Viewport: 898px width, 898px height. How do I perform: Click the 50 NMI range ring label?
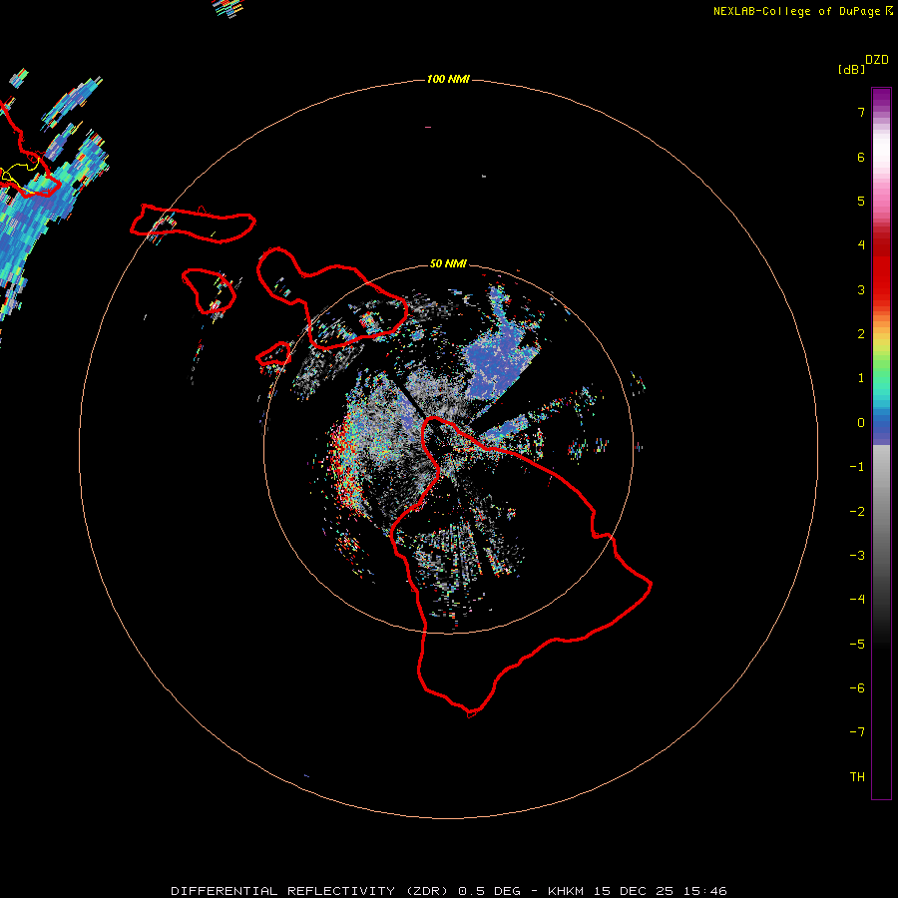(x=448, y=263)
